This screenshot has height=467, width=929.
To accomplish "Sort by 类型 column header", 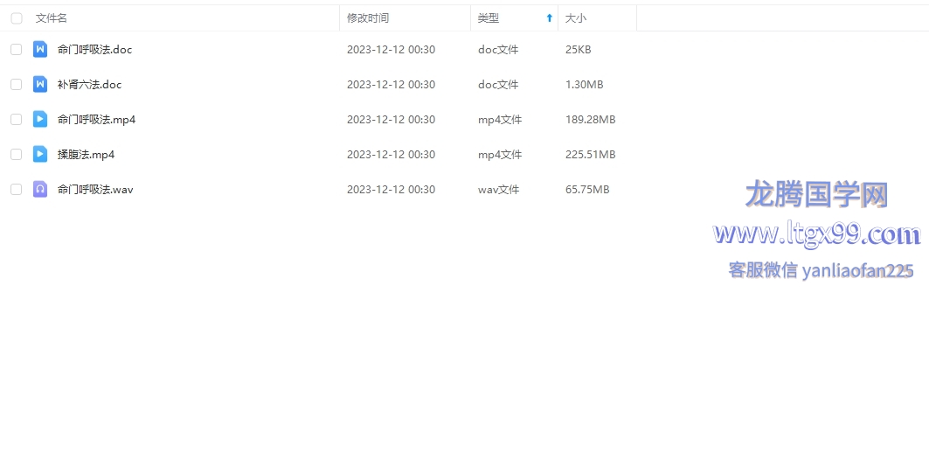I will (x=489, y=18).
